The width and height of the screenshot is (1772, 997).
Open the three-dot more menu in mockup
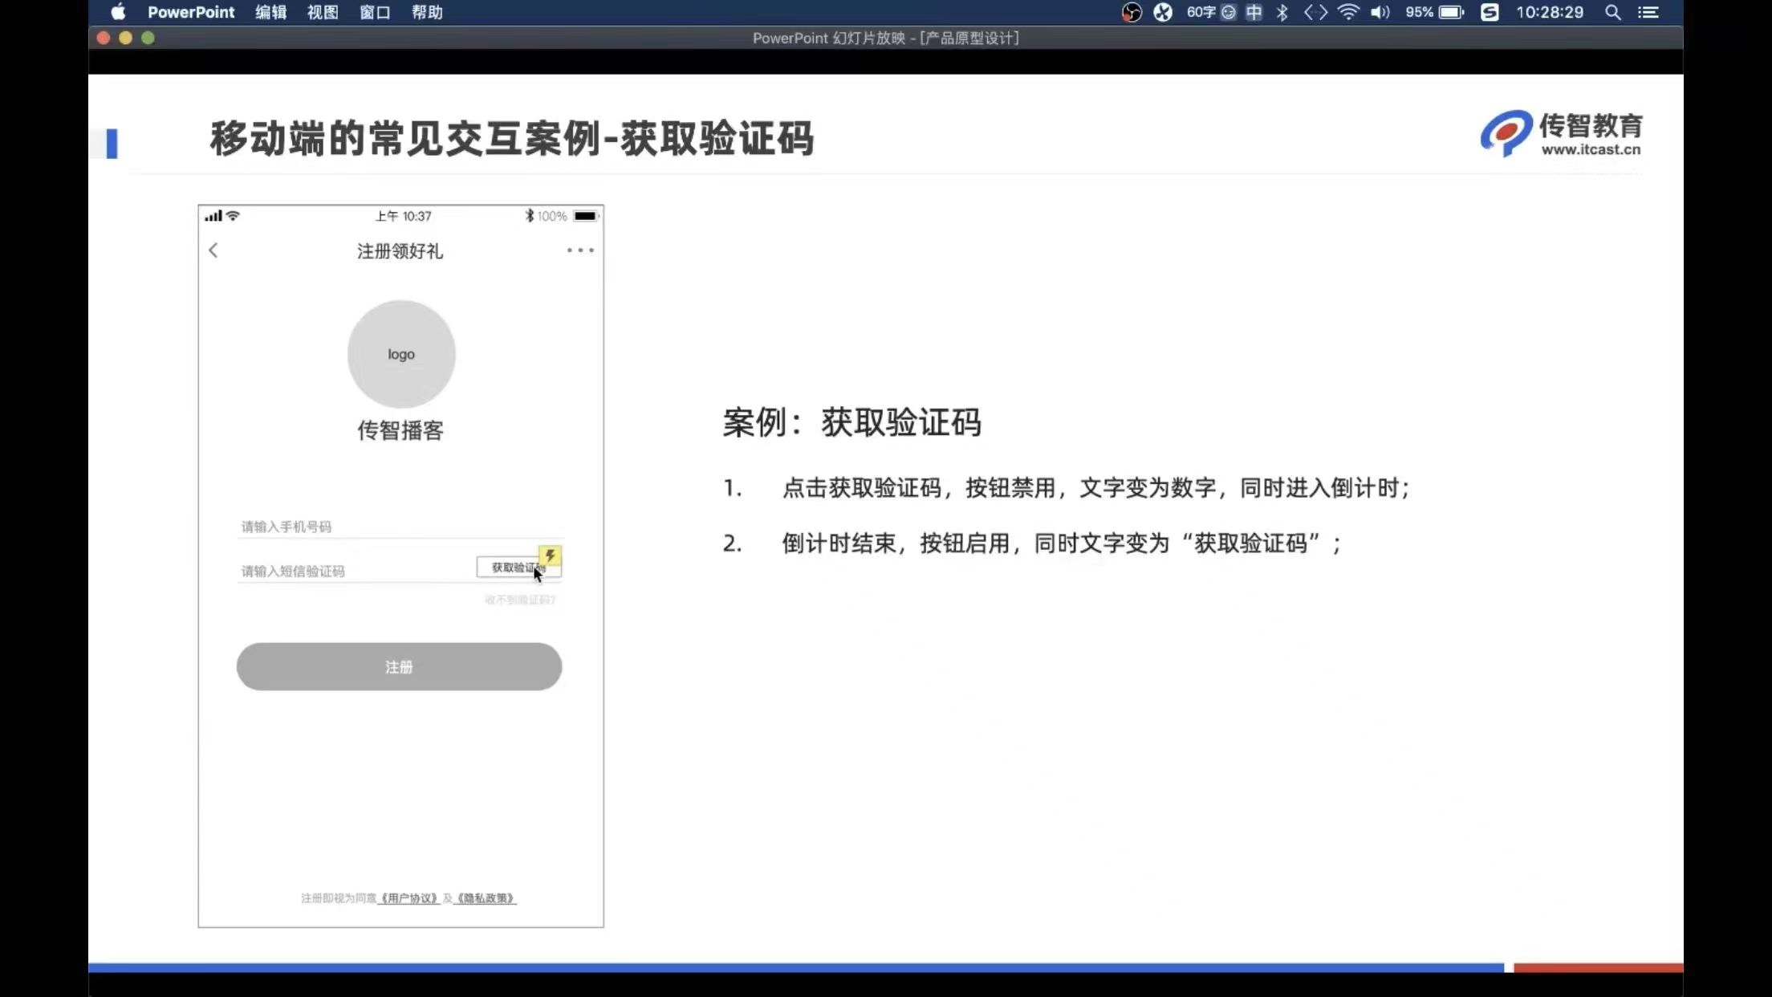pyautogui.click(x=580, y=250)
